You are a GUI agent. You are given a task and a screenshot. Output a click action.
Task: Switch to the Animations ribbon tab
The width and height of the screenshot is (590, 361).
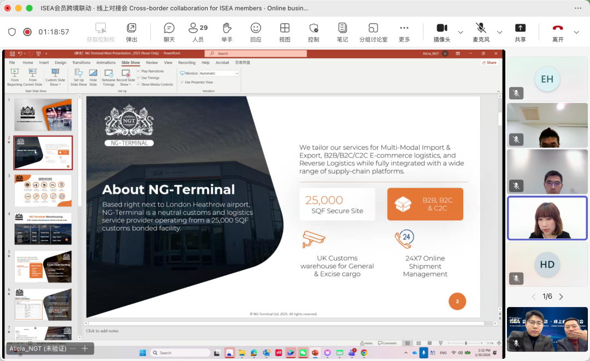click(x=106, y=63)
